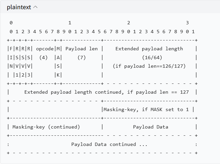Click Masking-key, if MASK set to 1
This screenshot has height=164, width=220.
click(x=146, y=109)
